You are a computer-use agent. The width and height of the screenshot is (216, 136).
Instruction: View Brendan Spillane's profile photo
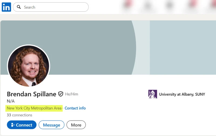click(x=29, y=66)
